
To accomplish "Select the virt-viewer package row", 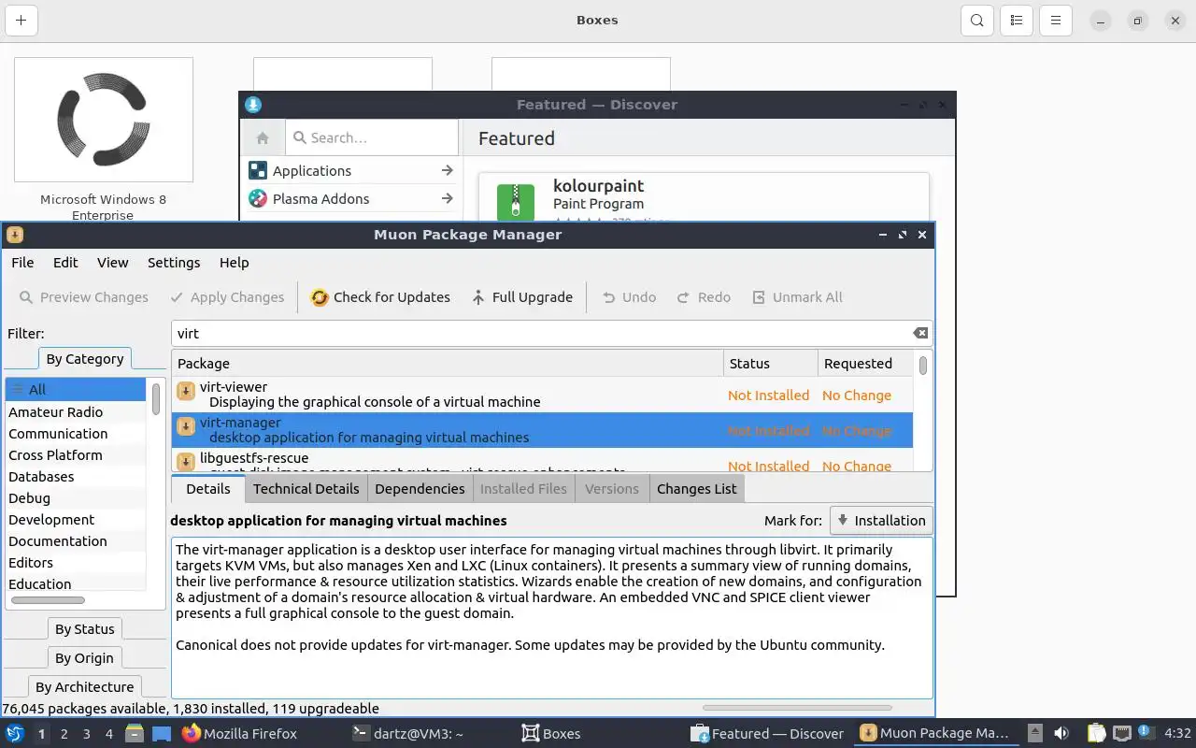I will click(x=542, y=395).
